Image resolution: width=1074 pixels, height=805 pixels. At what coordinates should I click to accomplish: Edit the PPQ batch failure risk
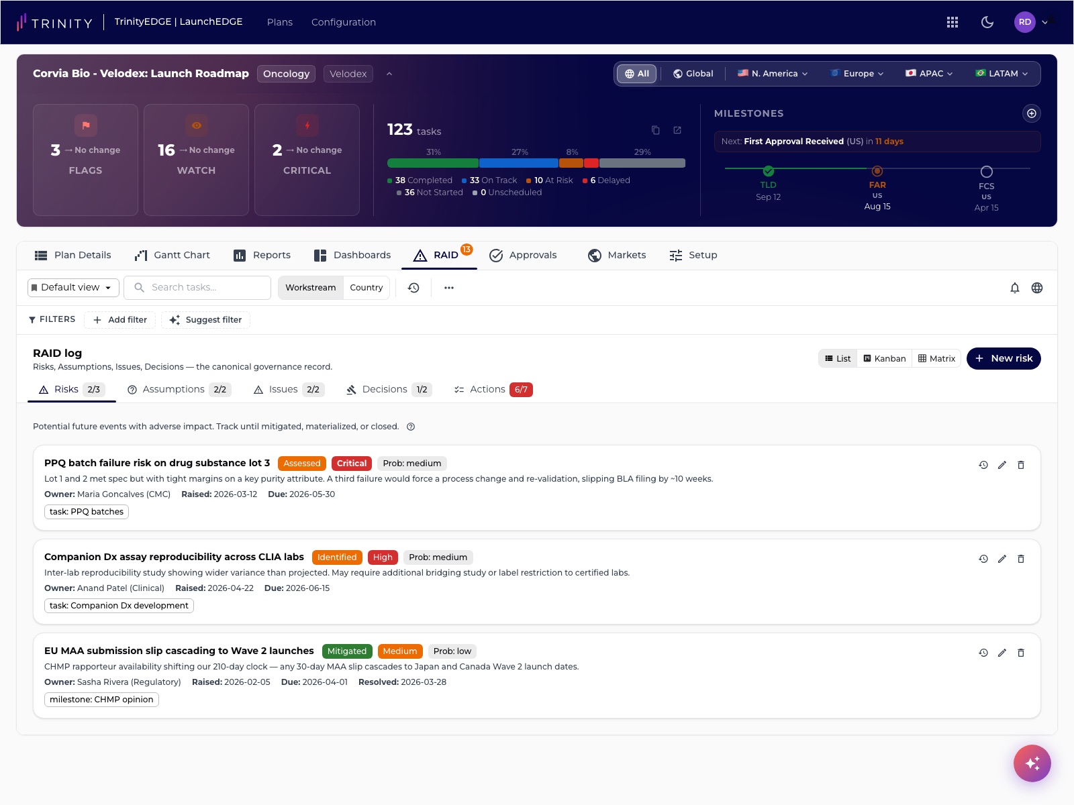(x=1002, y=465)
